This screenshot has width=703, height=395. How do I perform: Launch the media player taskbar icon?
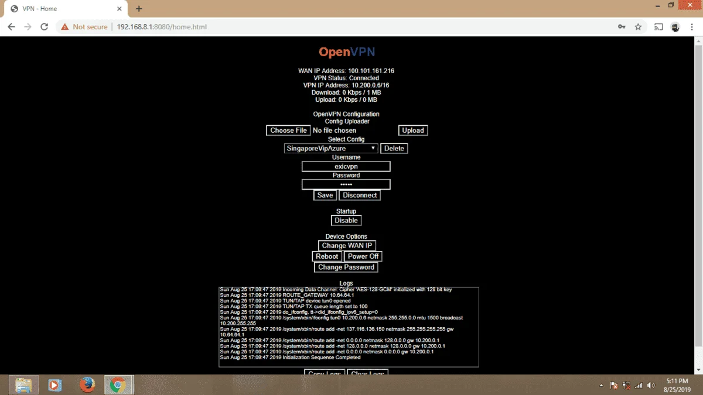point(54,384)
